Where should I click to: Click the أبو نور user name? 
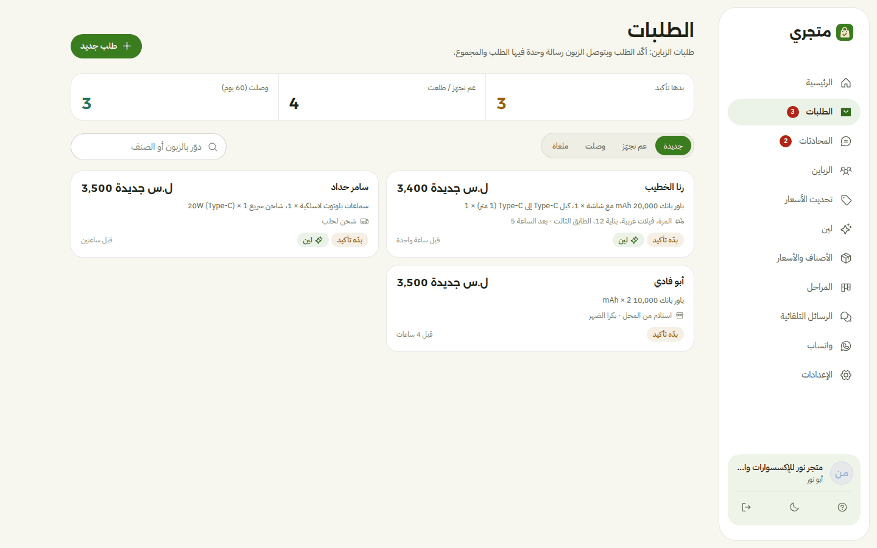815,480
